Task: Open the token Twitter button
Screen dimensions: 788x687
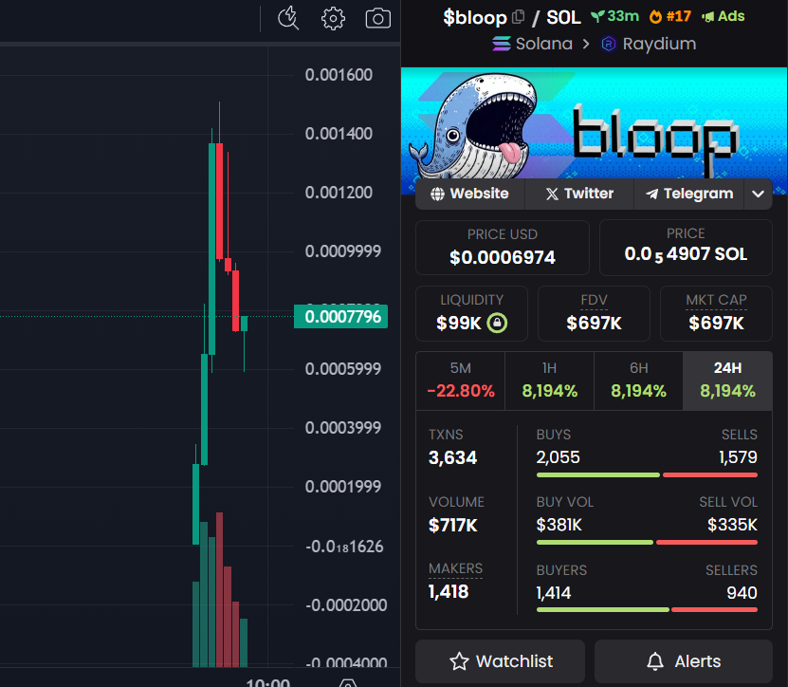Action: click(579, 194)
